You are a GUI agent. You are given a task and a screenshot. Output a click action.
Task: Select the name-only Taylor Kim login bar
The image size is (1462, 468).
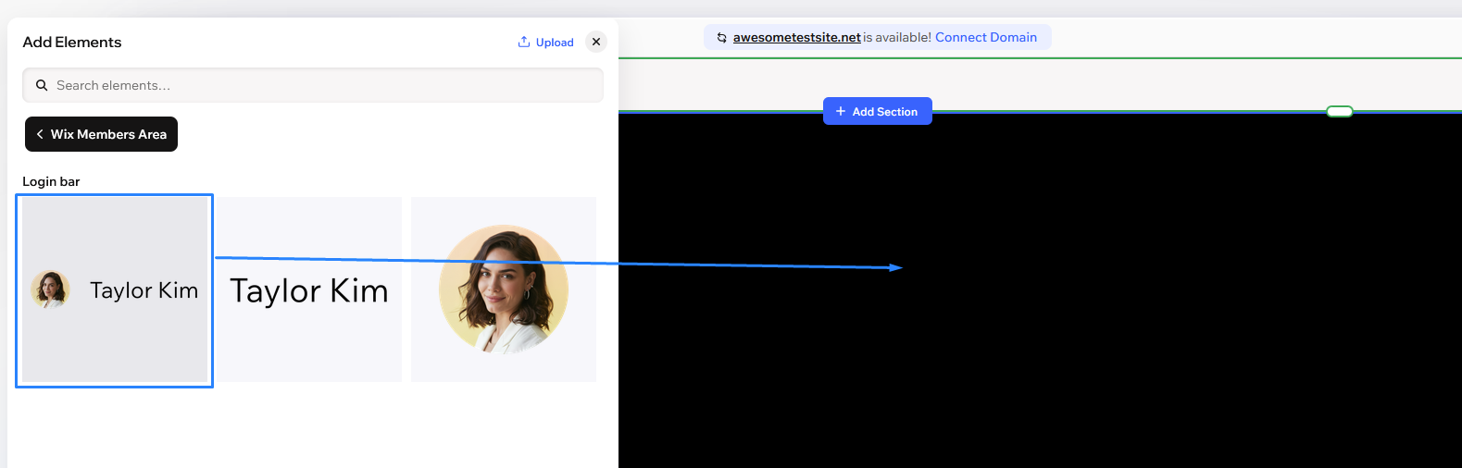click(x=309, y=289)
